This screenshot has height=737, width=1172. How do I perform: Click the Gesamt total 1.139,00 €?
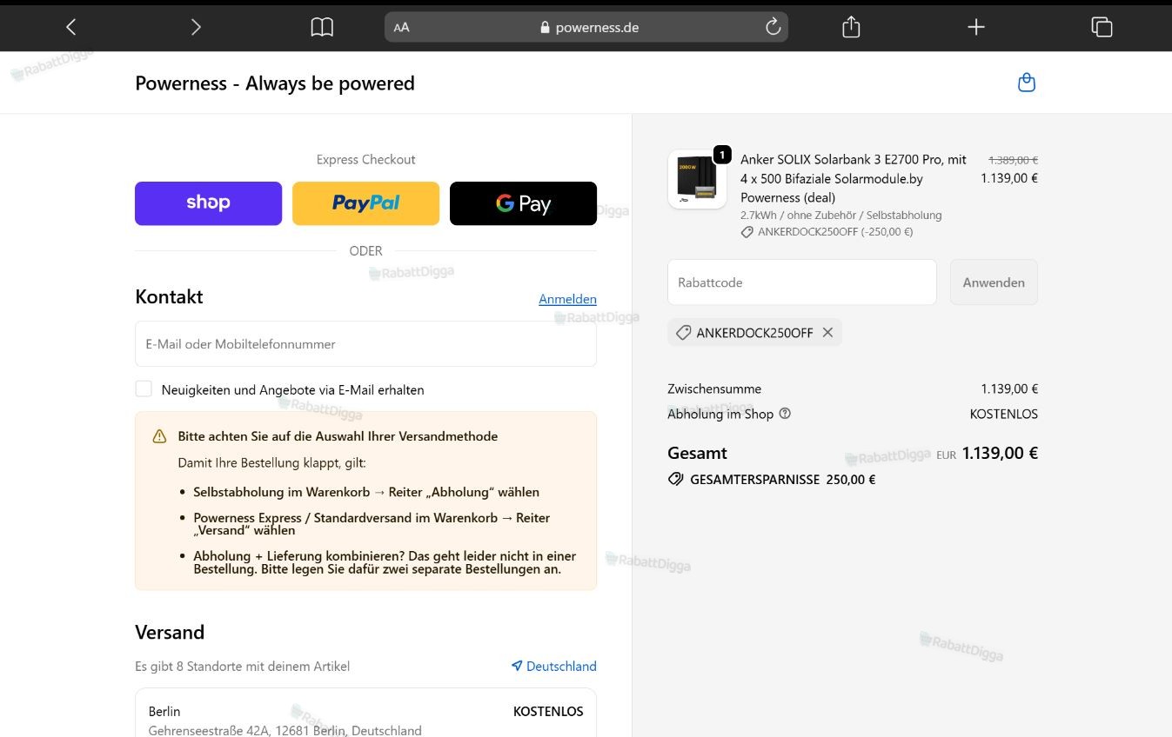point(1000,453)
